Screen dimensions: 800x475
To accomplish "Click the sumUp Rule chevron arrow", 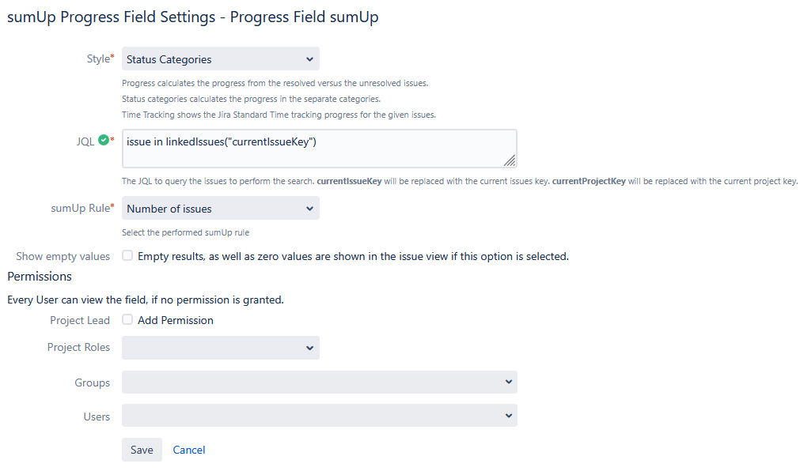I will tap(309, 209).
